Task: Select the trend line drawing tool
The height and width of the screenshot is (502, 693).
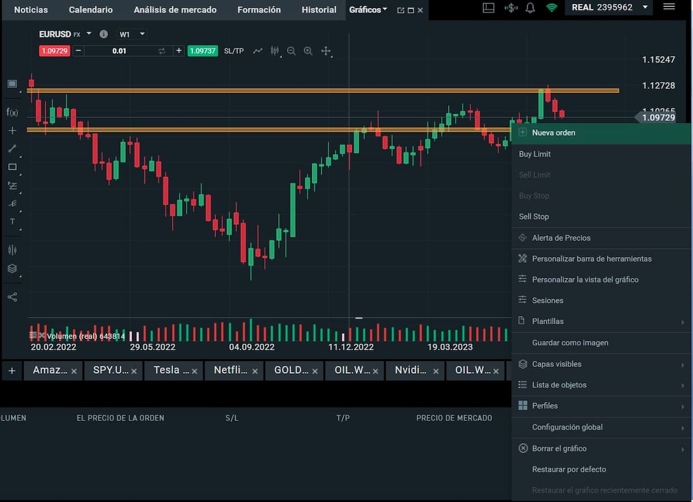Action: [x=12, y=148]
